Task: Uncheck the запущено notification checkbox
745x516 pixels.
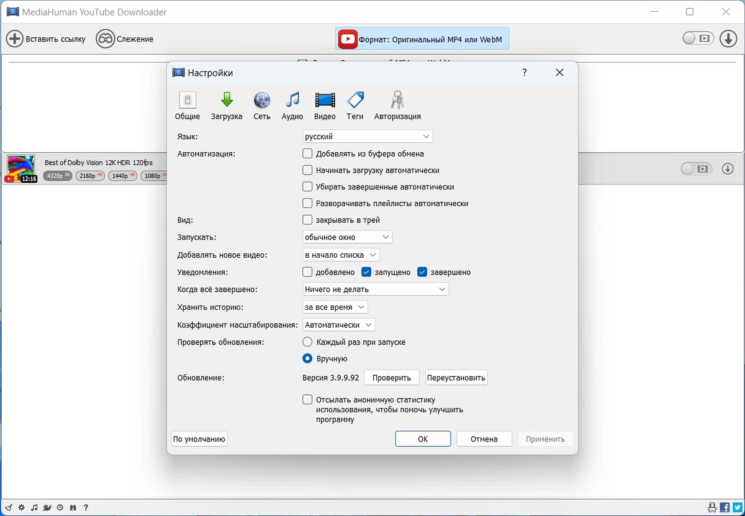Action: click(366, 272)
